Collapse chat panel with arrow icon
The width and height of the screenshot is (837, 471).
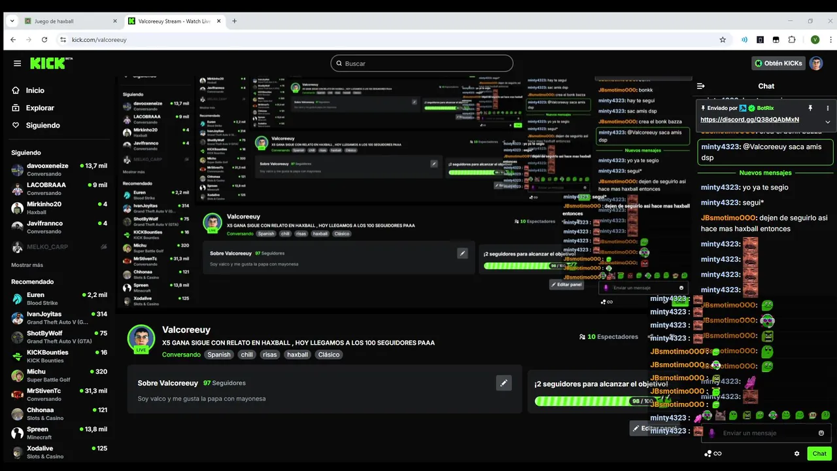click(x=701, y=86)
